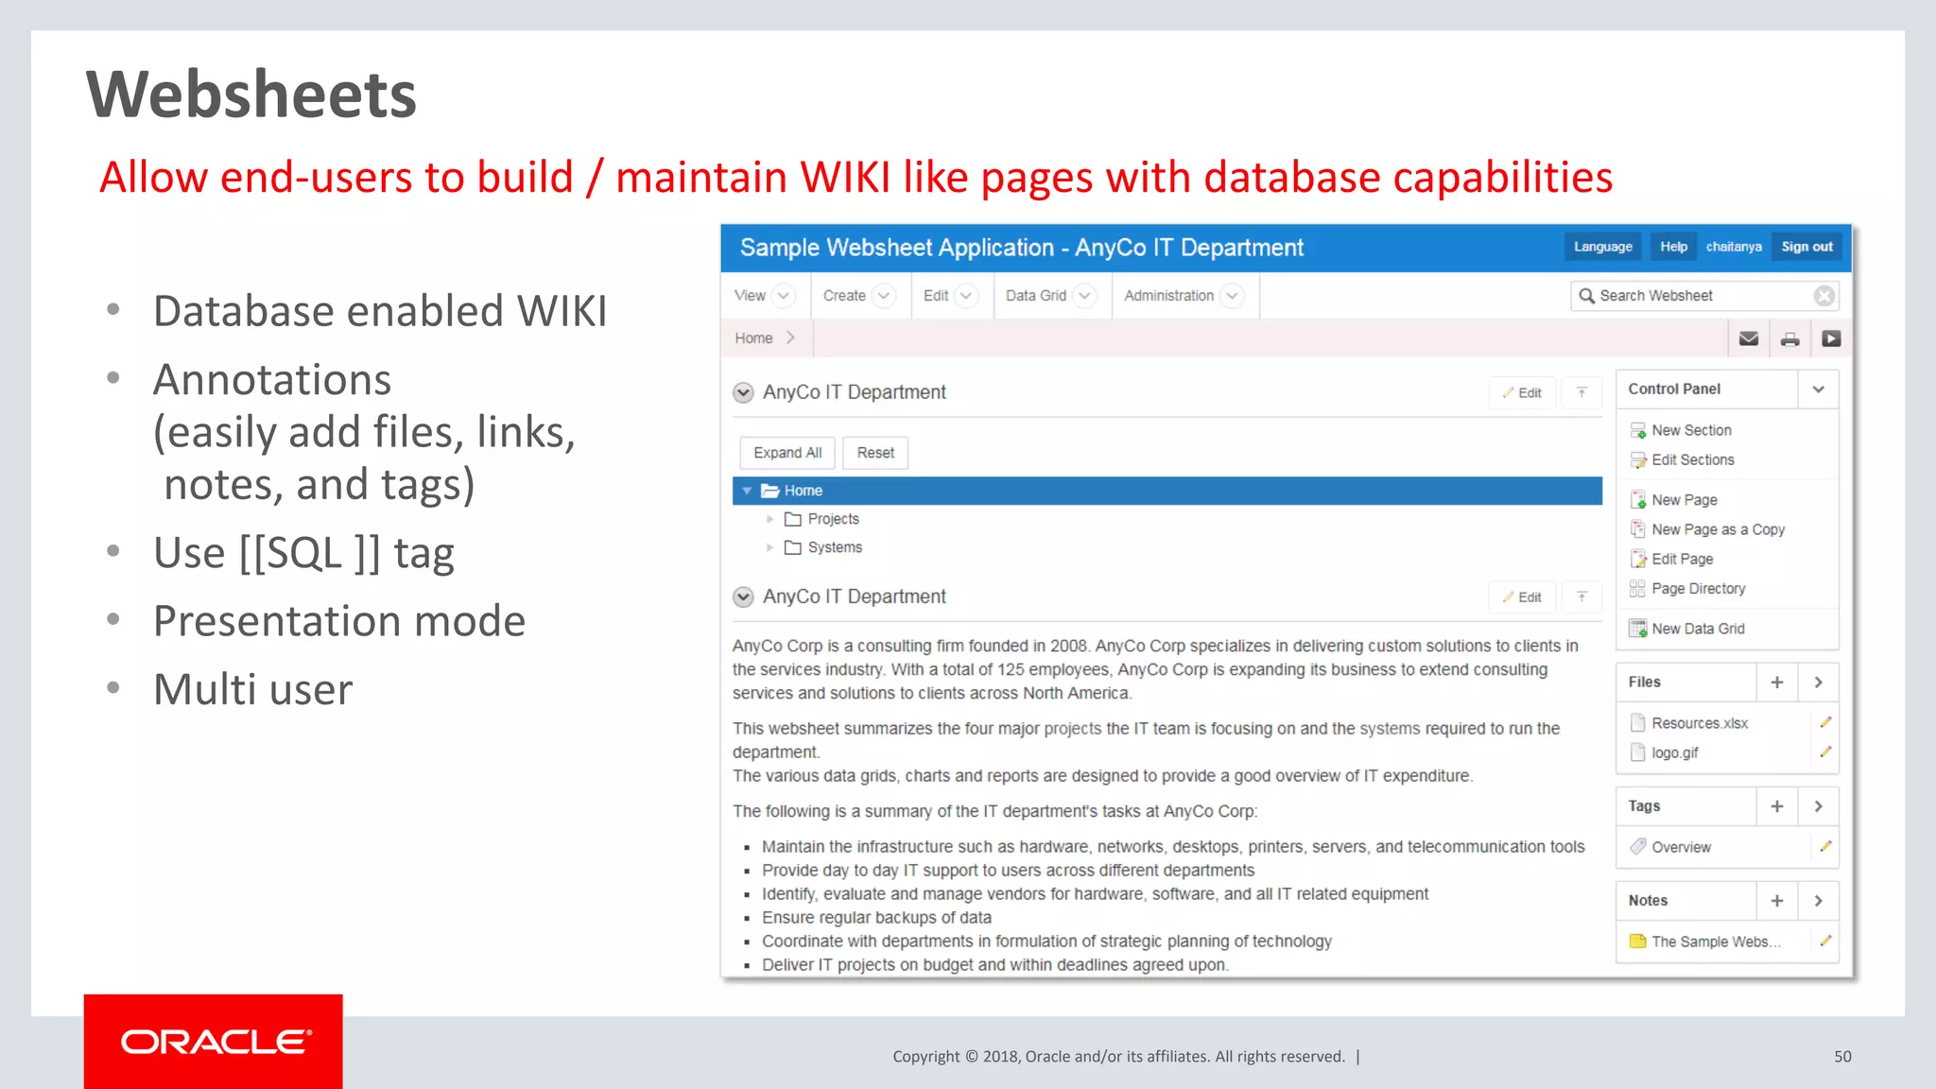This screenshot has width=1936, height=1089.
Task: Click scroll-to-top icon in second section
Action: [x=1582, y=596]
